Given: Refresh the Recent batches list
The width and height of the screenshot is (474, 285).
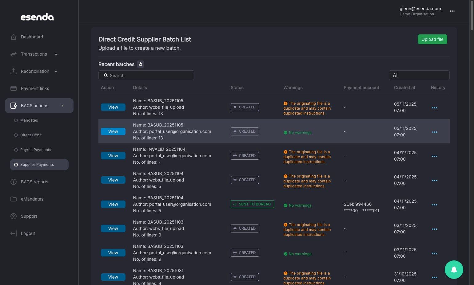Looking at the screenshot, I should tap(141, 64).
